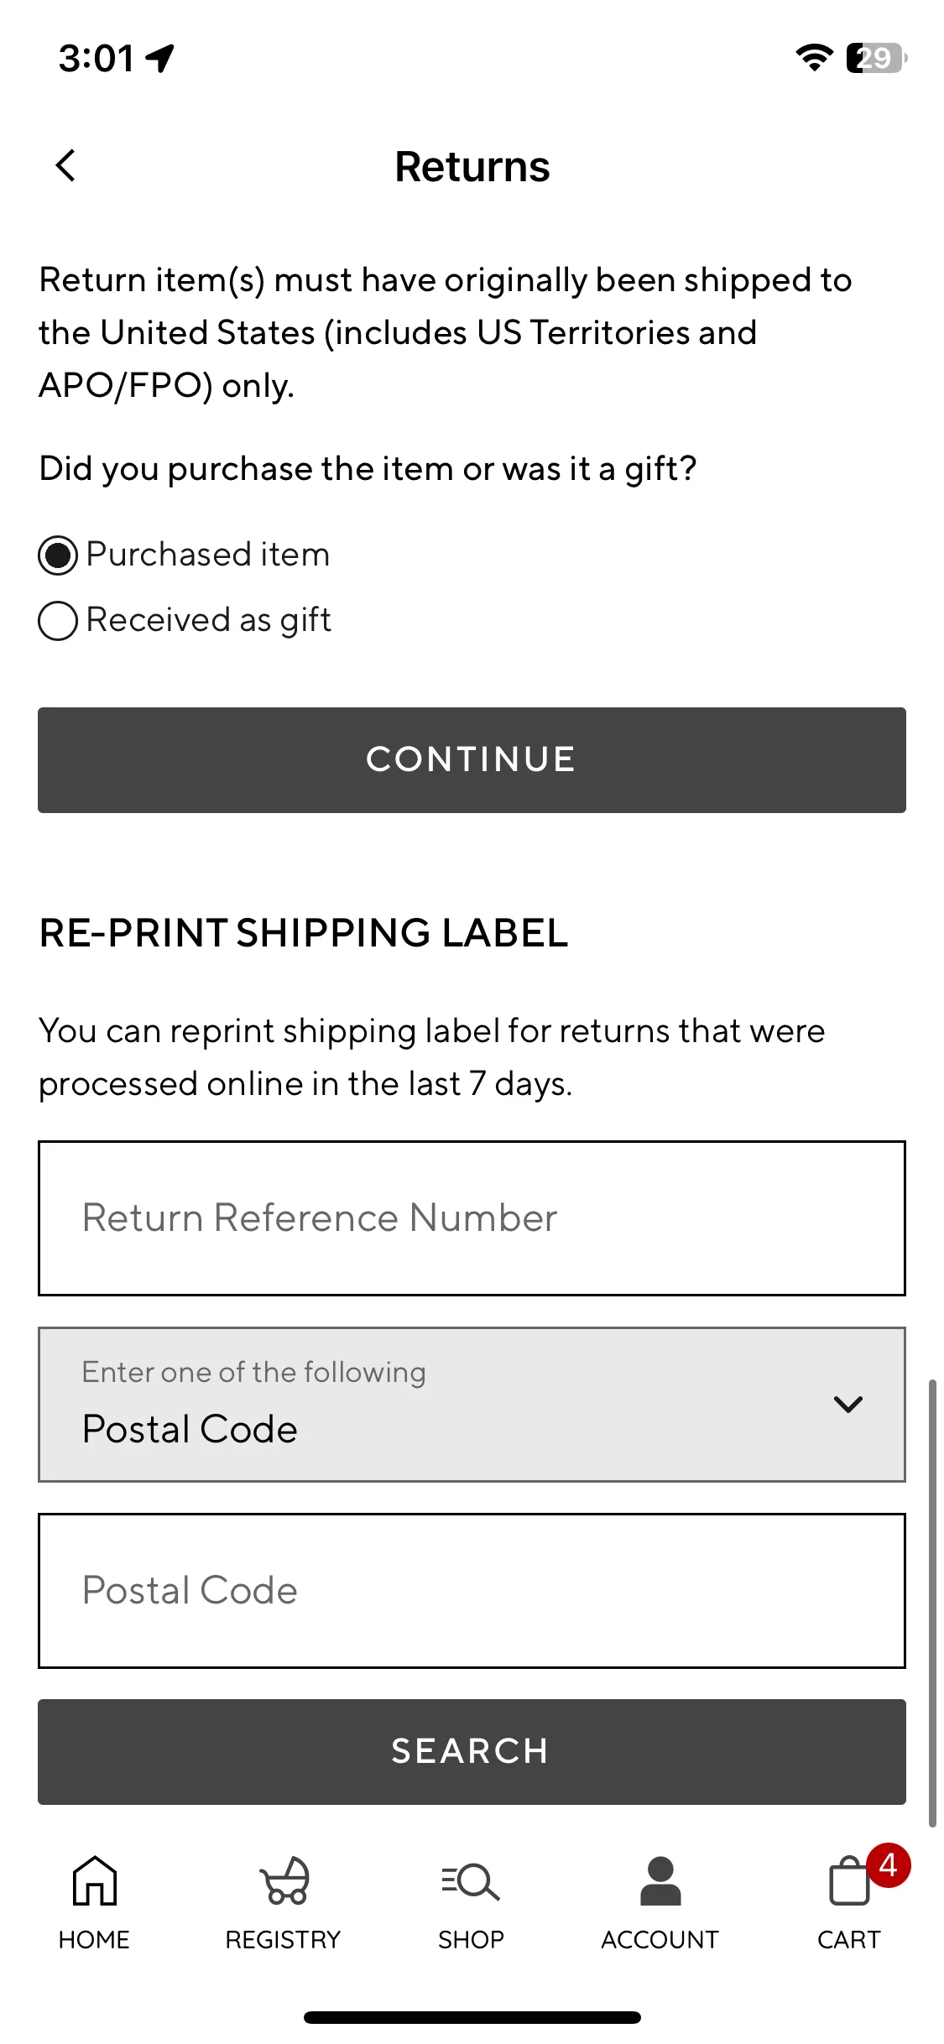Image resolution: width=944 pixels, height=2044 pixels.
Task: Tap the Wi-Fi status icon
Action: pos(814,57)
